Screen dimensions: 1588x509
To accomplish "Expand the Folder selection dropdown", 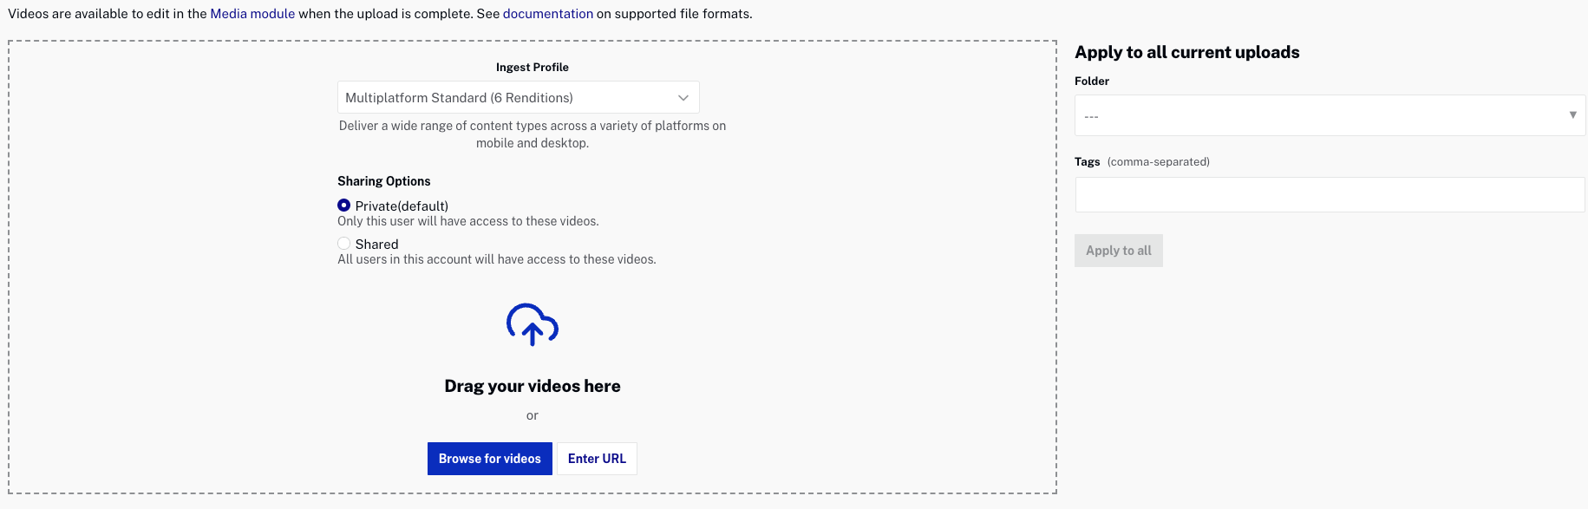I will point(1329,115).
